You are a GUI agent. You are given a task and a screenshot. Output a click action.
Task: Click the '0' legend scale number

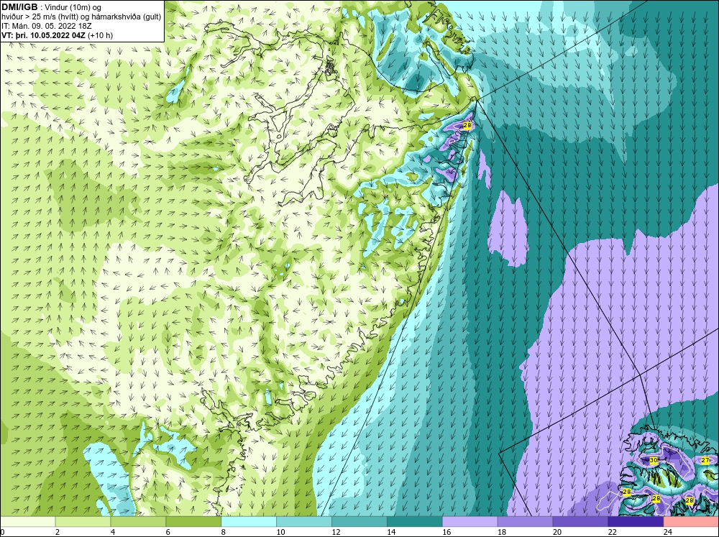coord(2,532)
